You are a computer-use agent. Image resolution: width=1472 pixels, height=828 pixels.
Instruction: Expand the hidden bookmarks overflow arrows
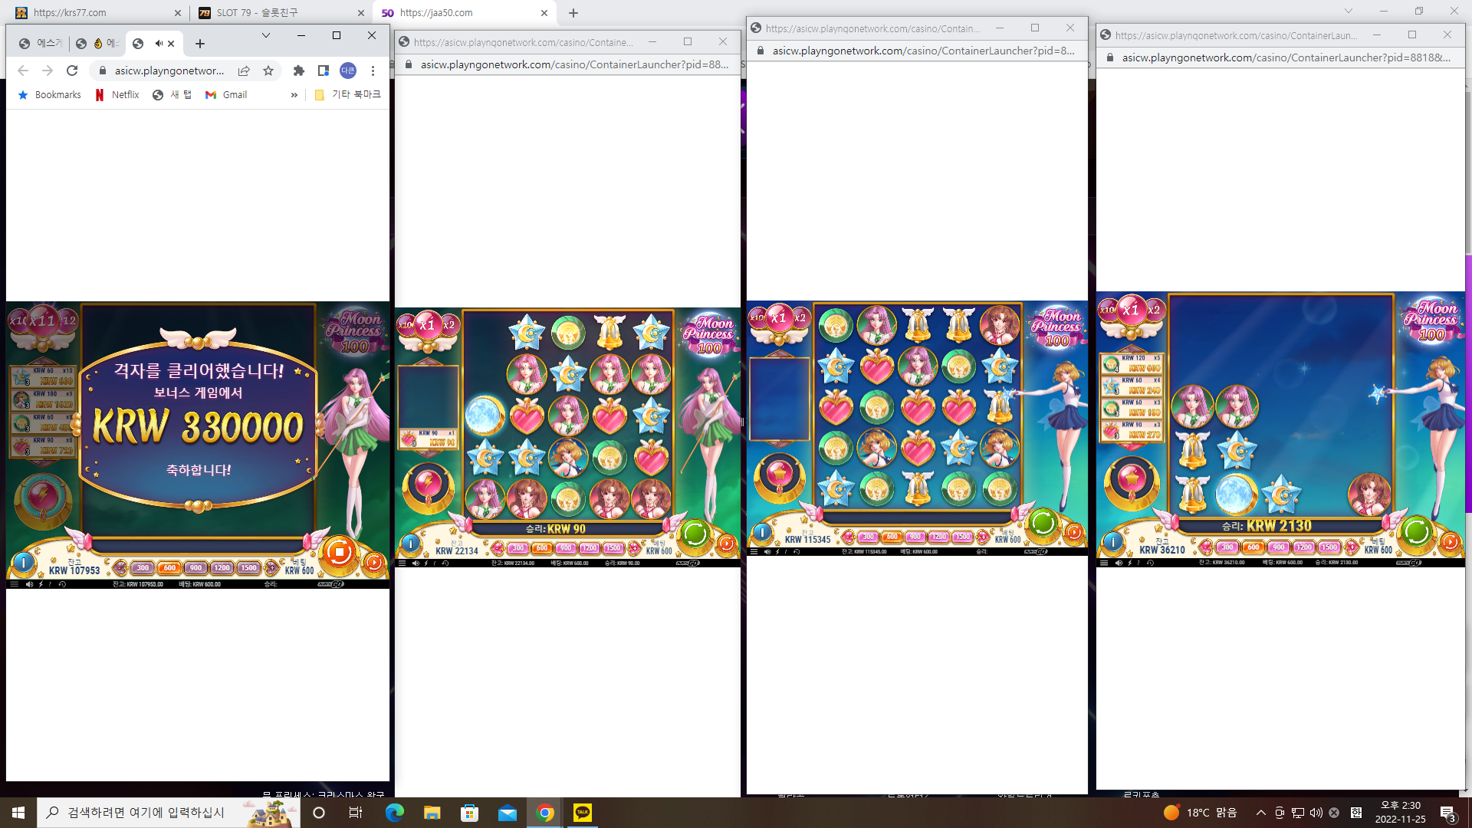pyautogui.click(x=294, y=95)
